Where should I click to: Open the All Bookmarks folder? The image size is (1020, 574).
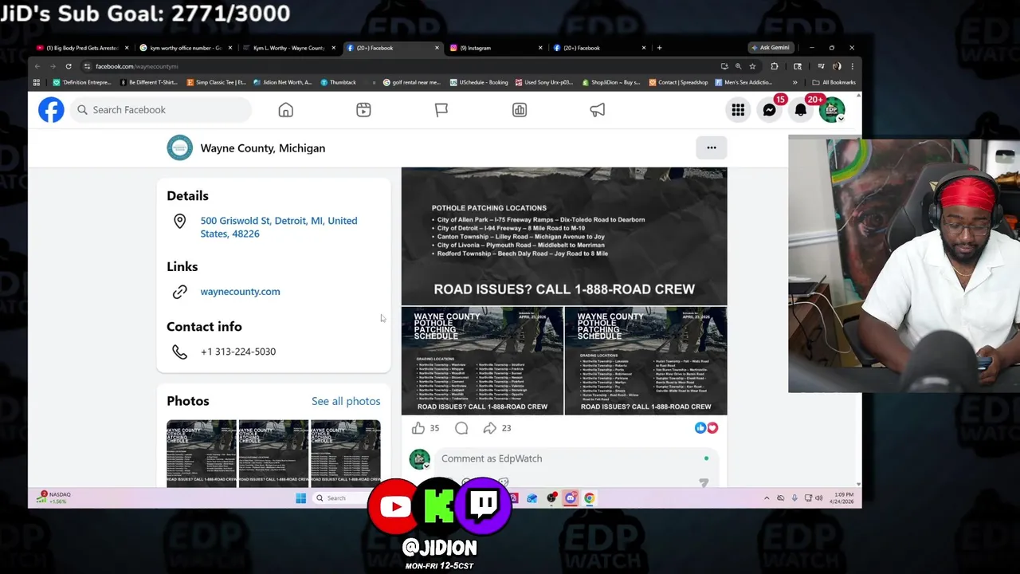click(834, 82)
